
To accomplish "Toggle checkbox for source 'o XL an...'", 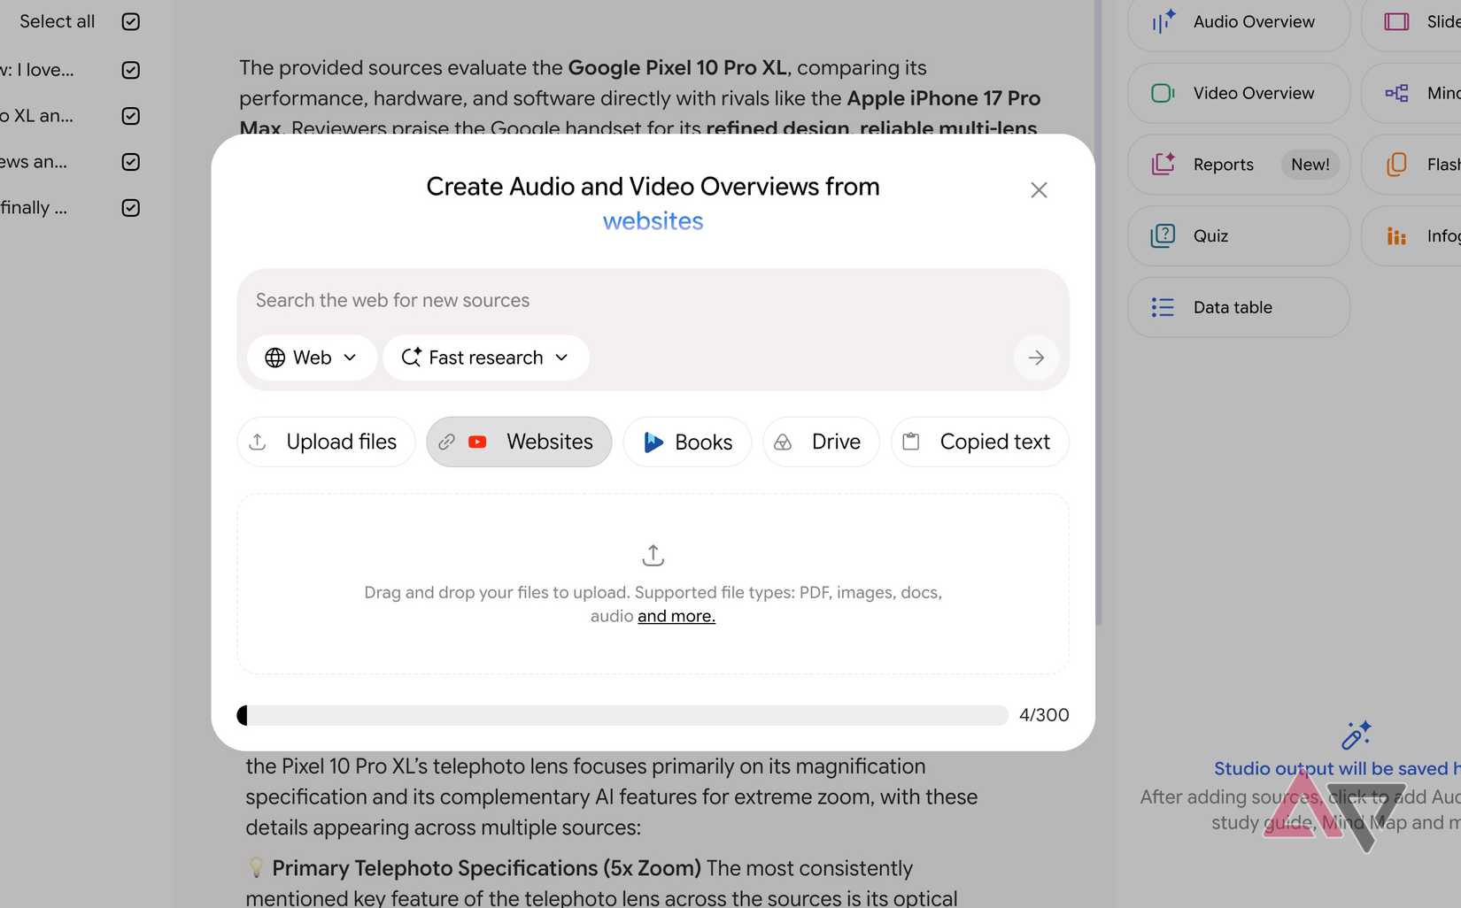I will 131,116.
